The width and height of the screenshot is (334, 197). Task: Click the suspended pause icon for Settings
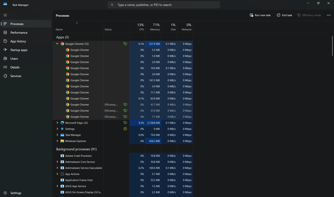coord(125,129)
